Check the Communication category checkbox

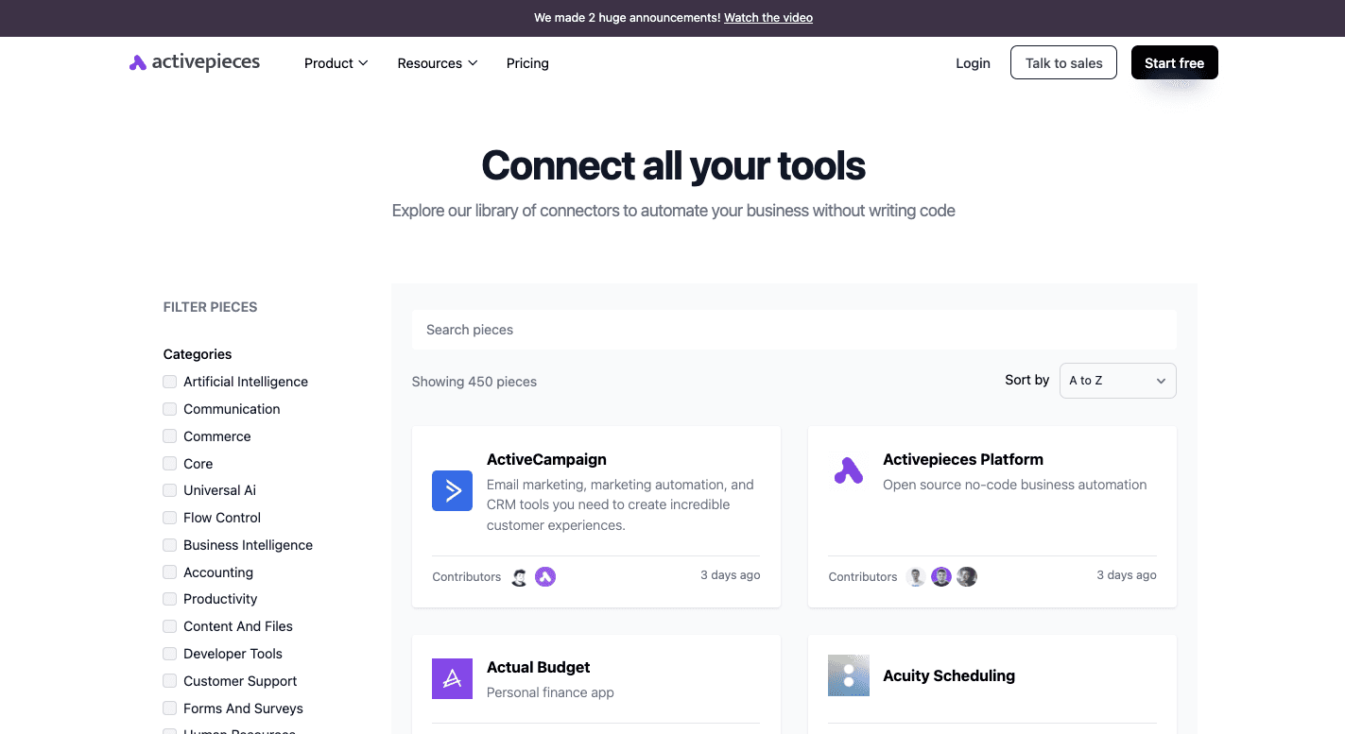169,409
